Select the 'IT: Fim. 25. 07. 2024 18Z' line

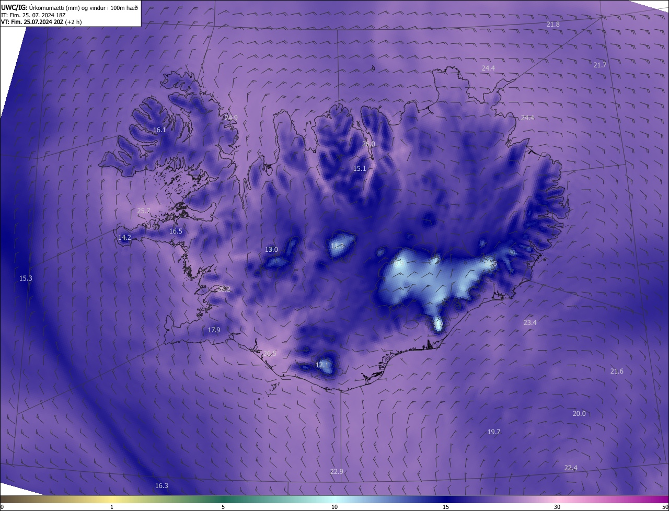click(x=32, y=15)
